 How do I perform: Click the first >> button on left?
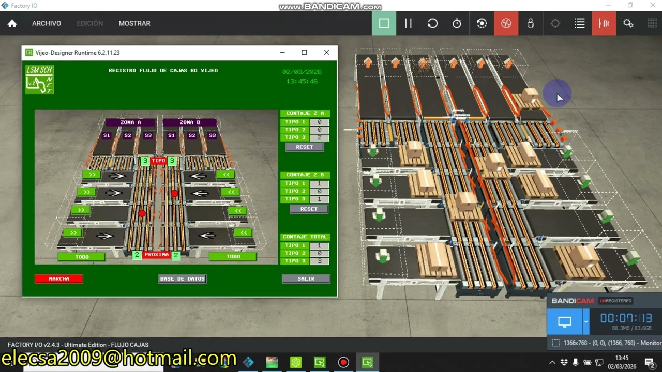92,175
